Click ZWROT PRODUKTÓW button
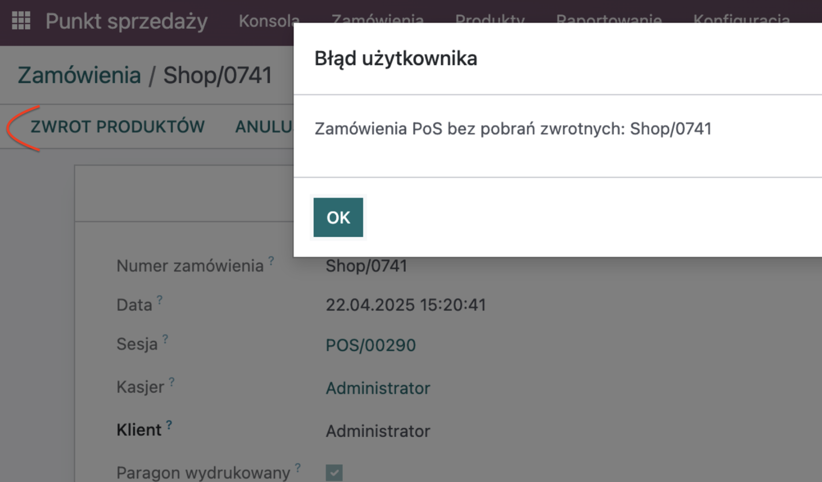Screen dimensions: 822x482 click(x=118, y=127)
